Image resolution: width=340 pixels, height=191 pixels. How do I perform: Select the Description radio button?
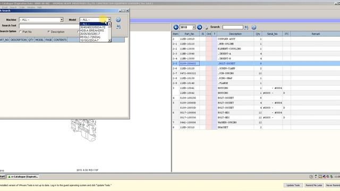48,32
